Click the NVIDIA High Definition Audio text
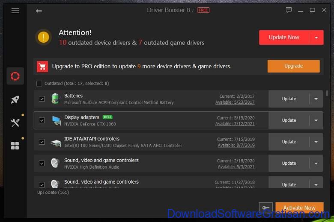The width and height of the screenshot is (334, 222). coord(92,167)
